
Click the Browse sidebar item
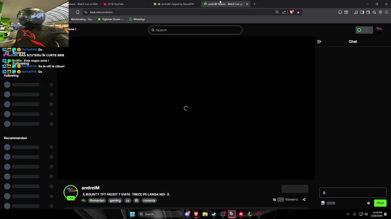click(x=19, y=53)
